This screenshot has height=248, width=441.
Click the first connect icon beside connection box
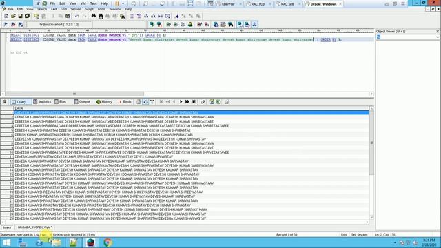(x=6, y=25)
